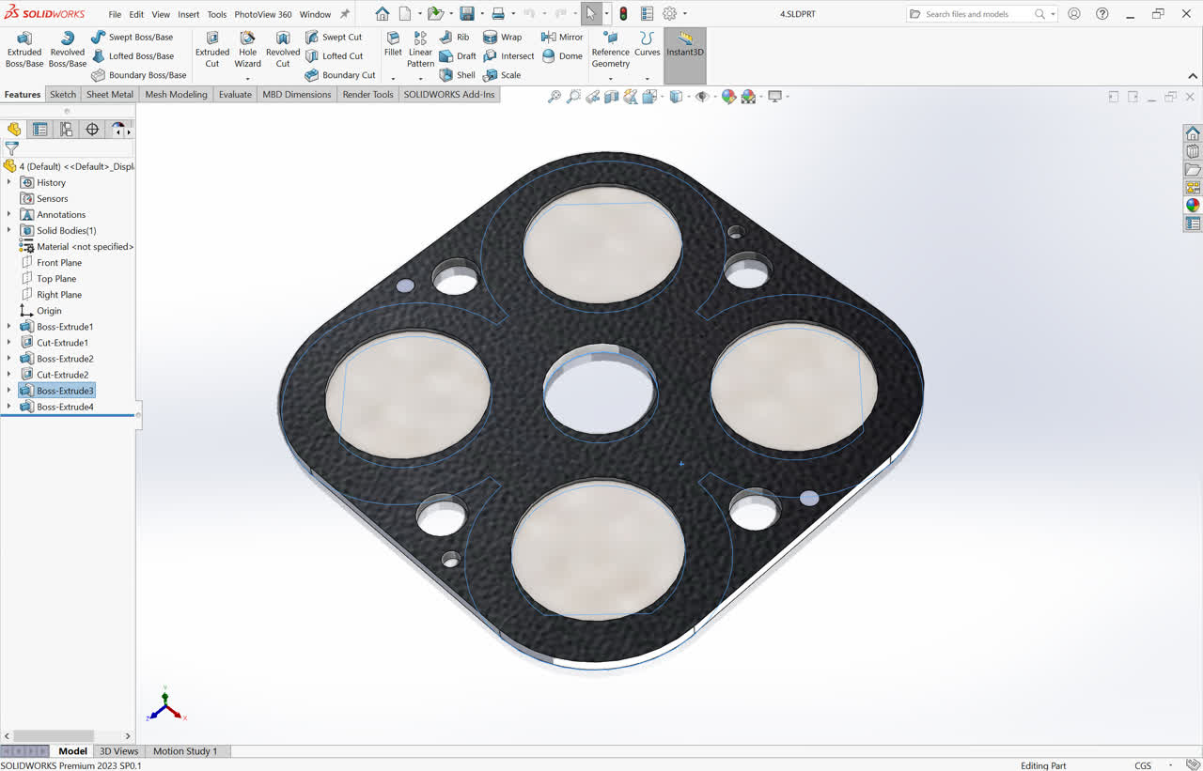Choose the Shell feature tool
Image resolution: width=1203 pixels, height=771 pixels.
click(458, 75)
